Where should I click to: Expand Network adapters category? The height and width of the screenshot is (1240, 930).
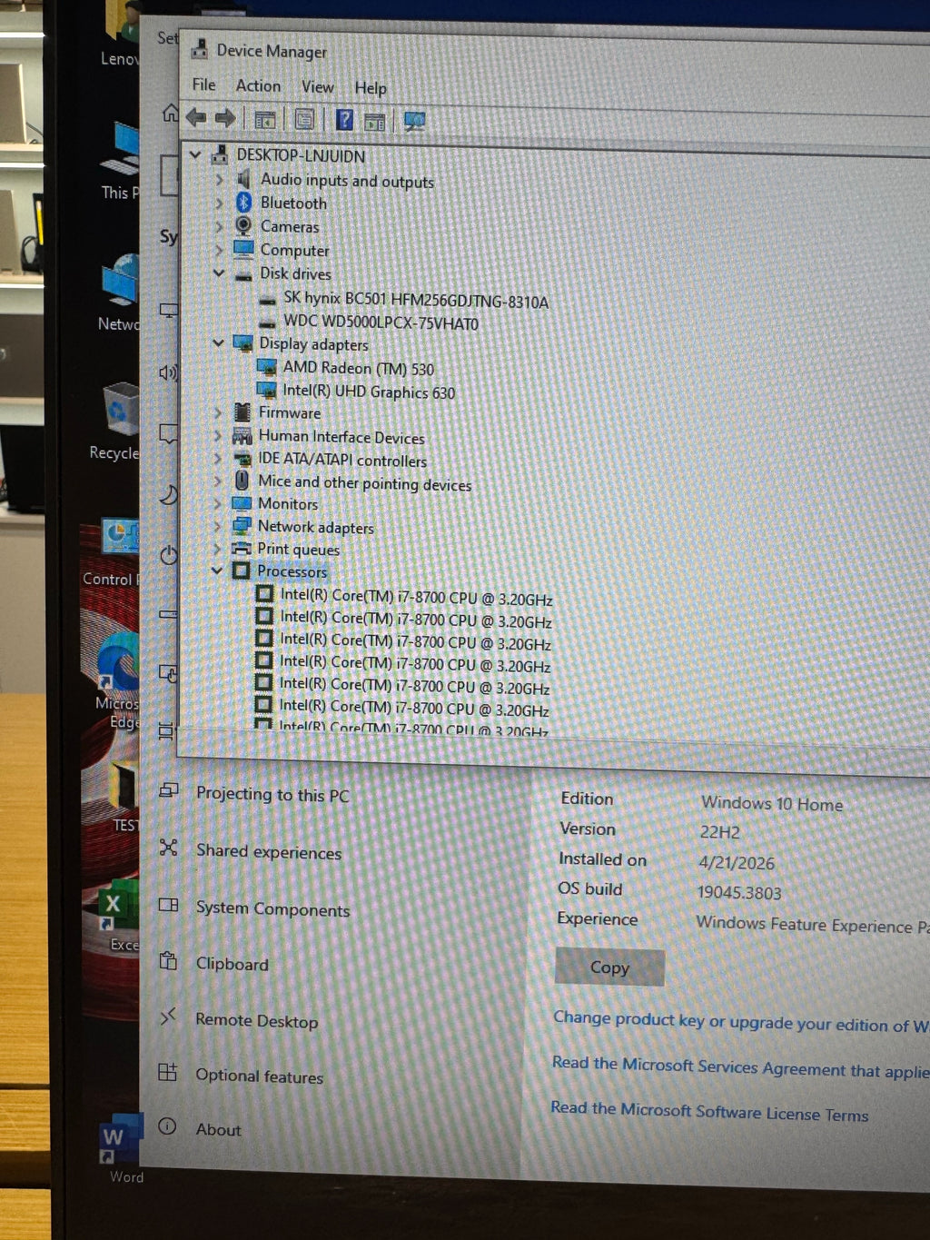(217, 526)
